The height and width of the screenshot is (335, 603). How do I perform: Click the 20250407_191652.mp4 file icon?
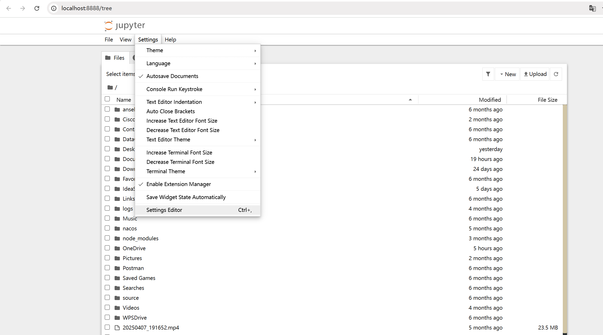[x=117, y=328]
